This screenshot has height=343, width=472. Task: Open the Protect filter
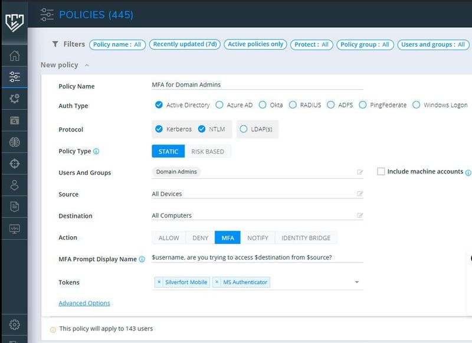312,44
